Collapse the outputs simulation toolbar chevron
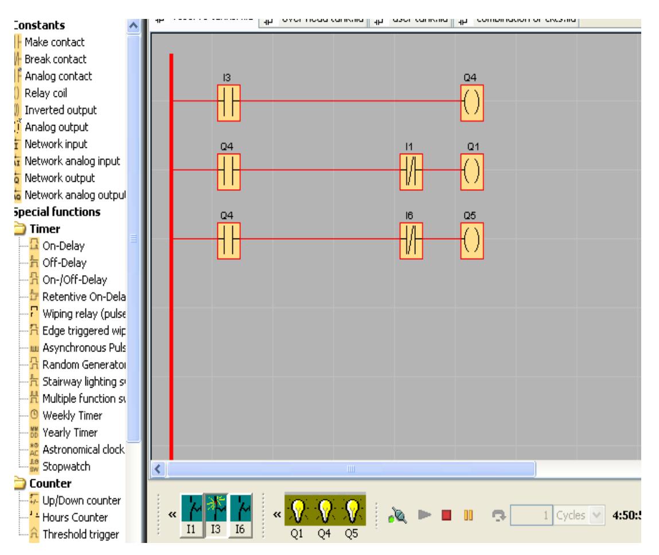This screenshot has width=659, height=555. 277,515
